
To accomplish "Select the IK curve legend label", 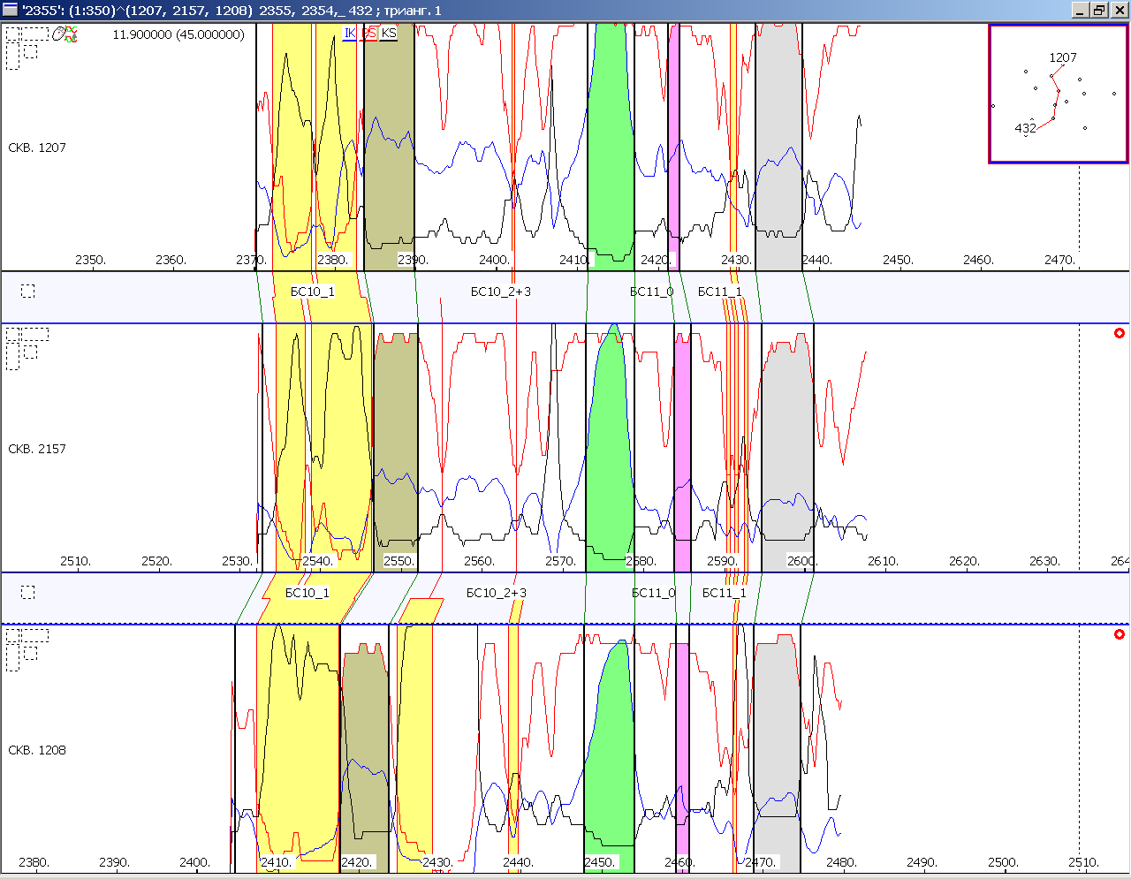I will pyautogui.click(x=350, y=34).
